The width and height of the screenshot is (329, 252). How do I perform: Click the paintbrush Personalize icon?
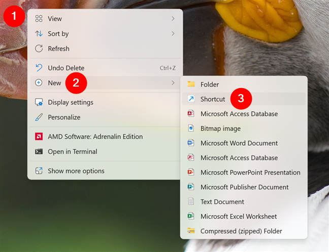pyautogui.click(x=39, y=117)
